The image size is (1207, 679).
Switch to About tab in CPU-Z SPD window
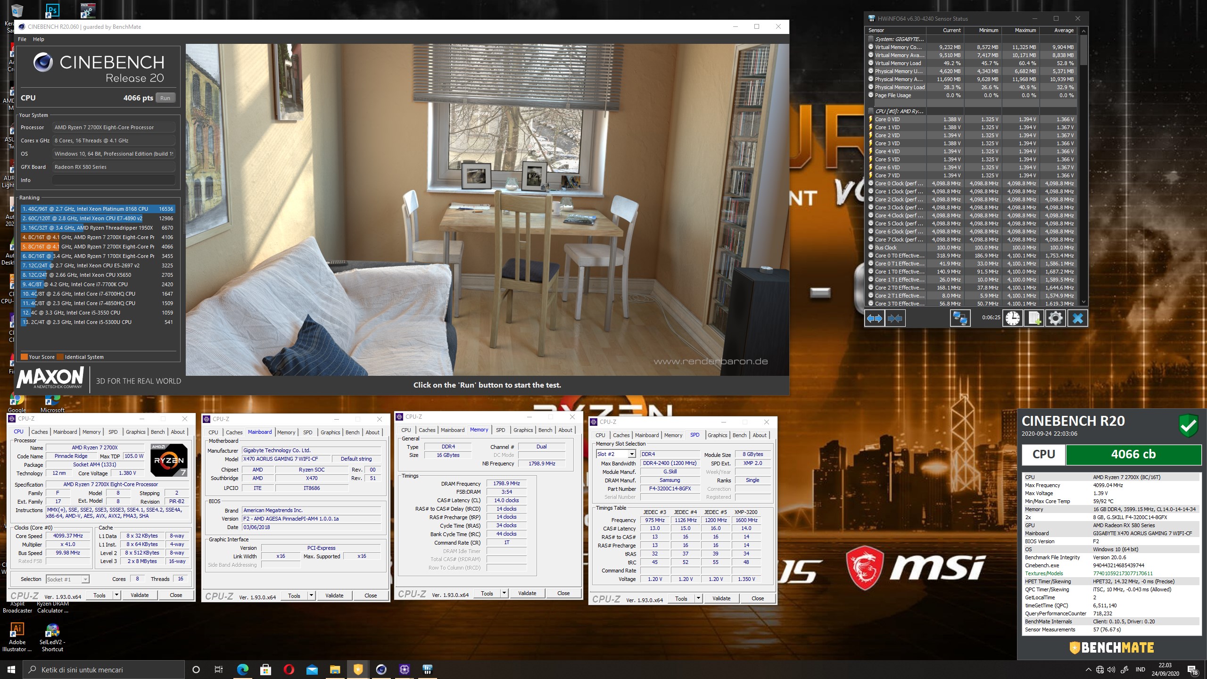(759, 435)
